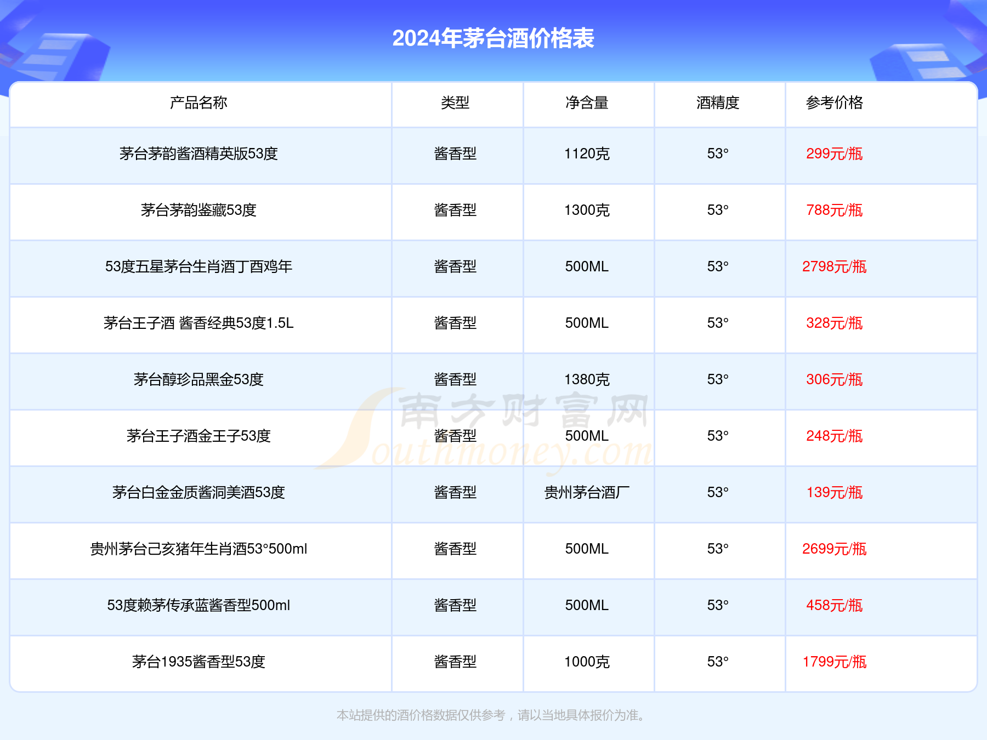The height and width of the screenshot is (740, 987).
Task: Click 53° in the 茅韵酱酒精英版 row
Action: click(x=718, y=153)
